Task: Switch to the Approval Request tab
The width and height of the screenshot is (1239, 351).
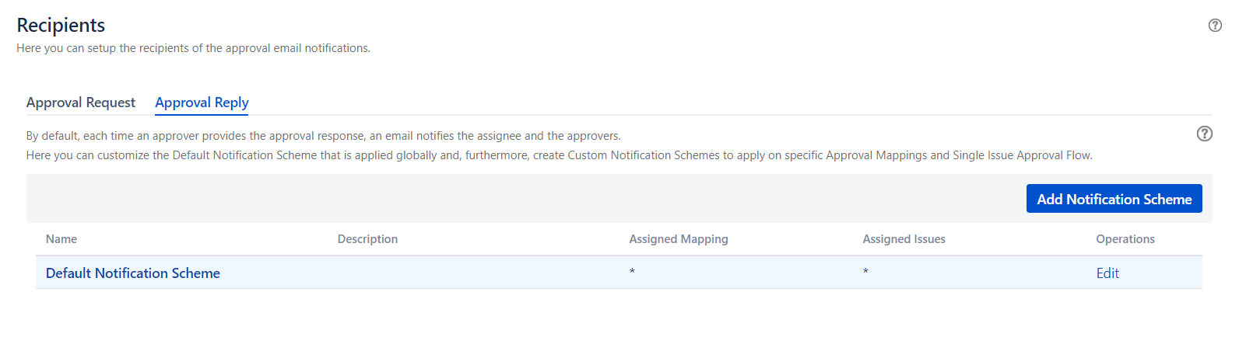Action: point(81,103)
